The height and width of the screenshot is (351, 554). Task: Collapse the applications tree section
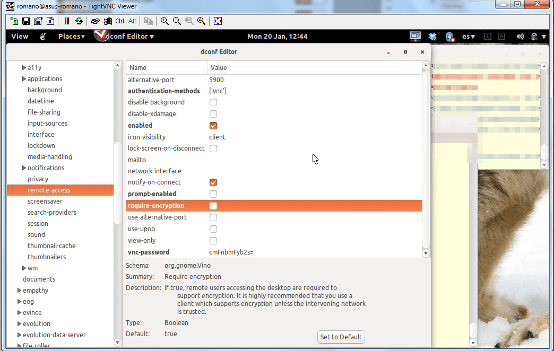tap(23, 78)
